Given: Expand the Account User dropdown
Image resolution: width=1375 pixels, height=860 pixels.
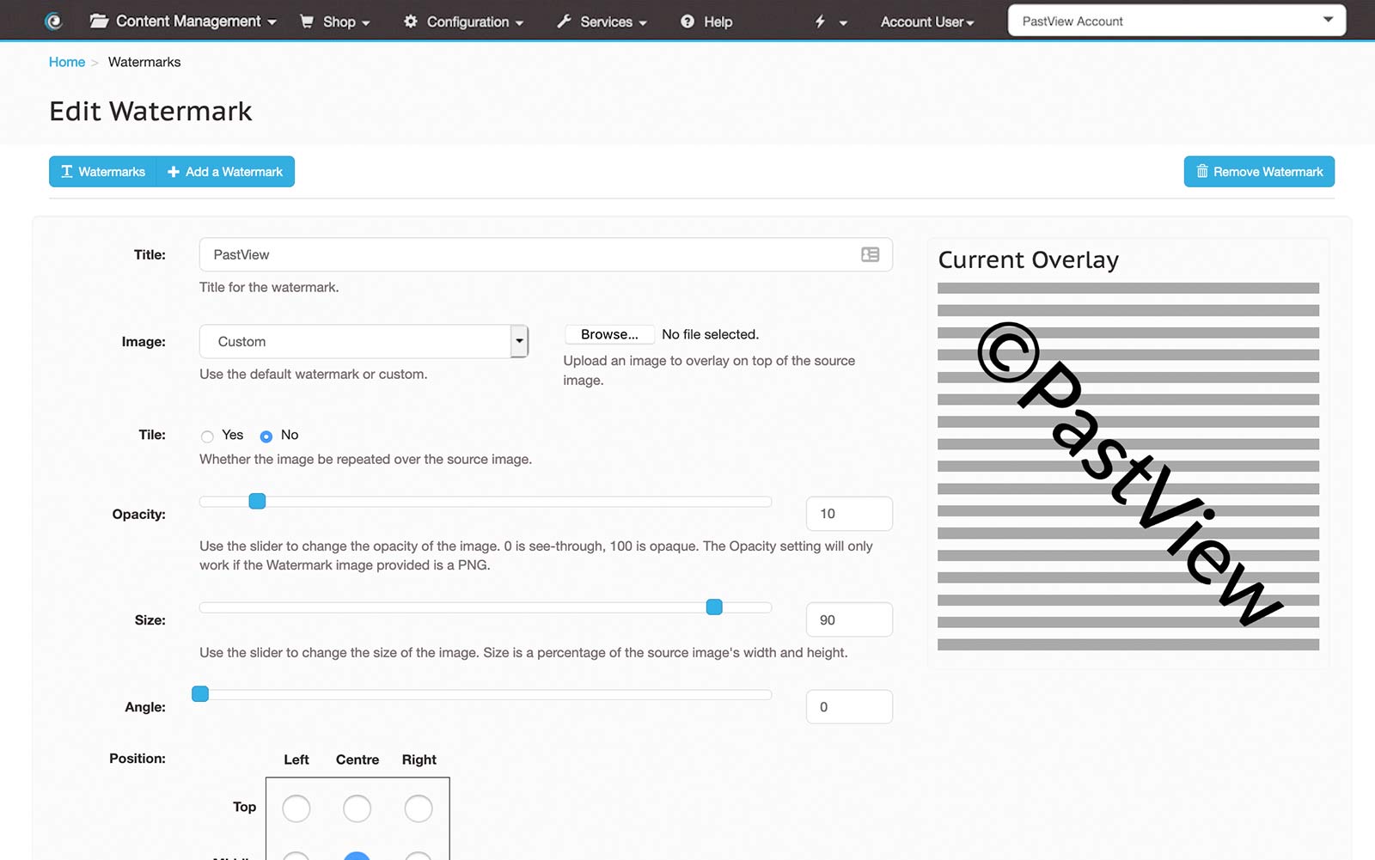Looking at the screenshot, I should [x=927, y=21].
